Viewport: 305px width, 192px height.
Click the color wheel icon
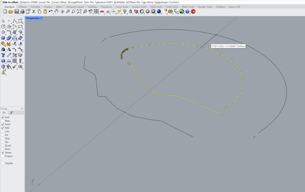(x=142, y=12)
